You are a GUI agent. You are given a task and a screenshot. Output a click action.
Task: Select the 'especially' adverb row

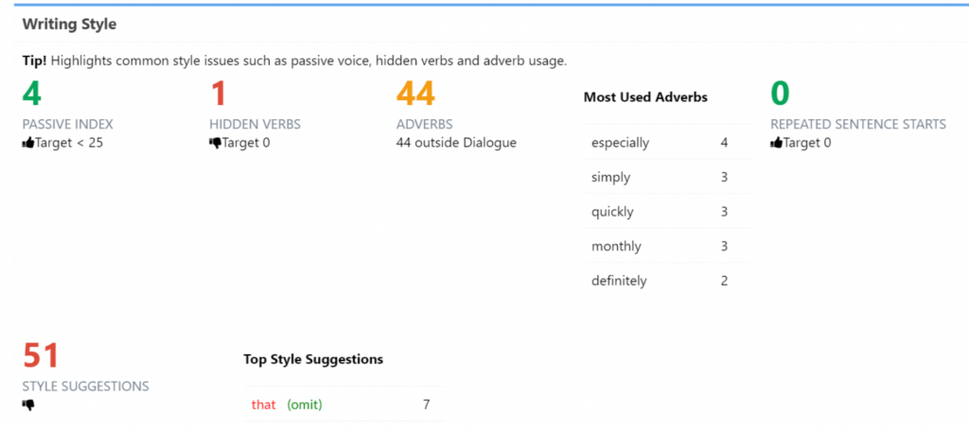[x=668, y=143]
